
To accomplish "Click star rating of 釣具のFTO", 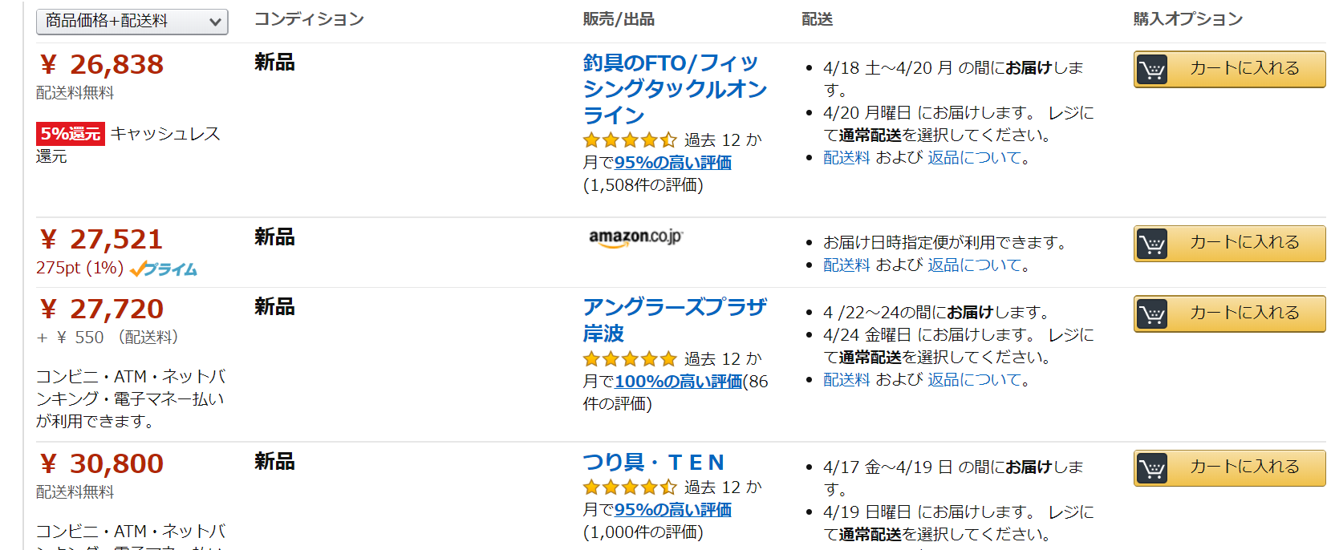I will pos(630,140).
